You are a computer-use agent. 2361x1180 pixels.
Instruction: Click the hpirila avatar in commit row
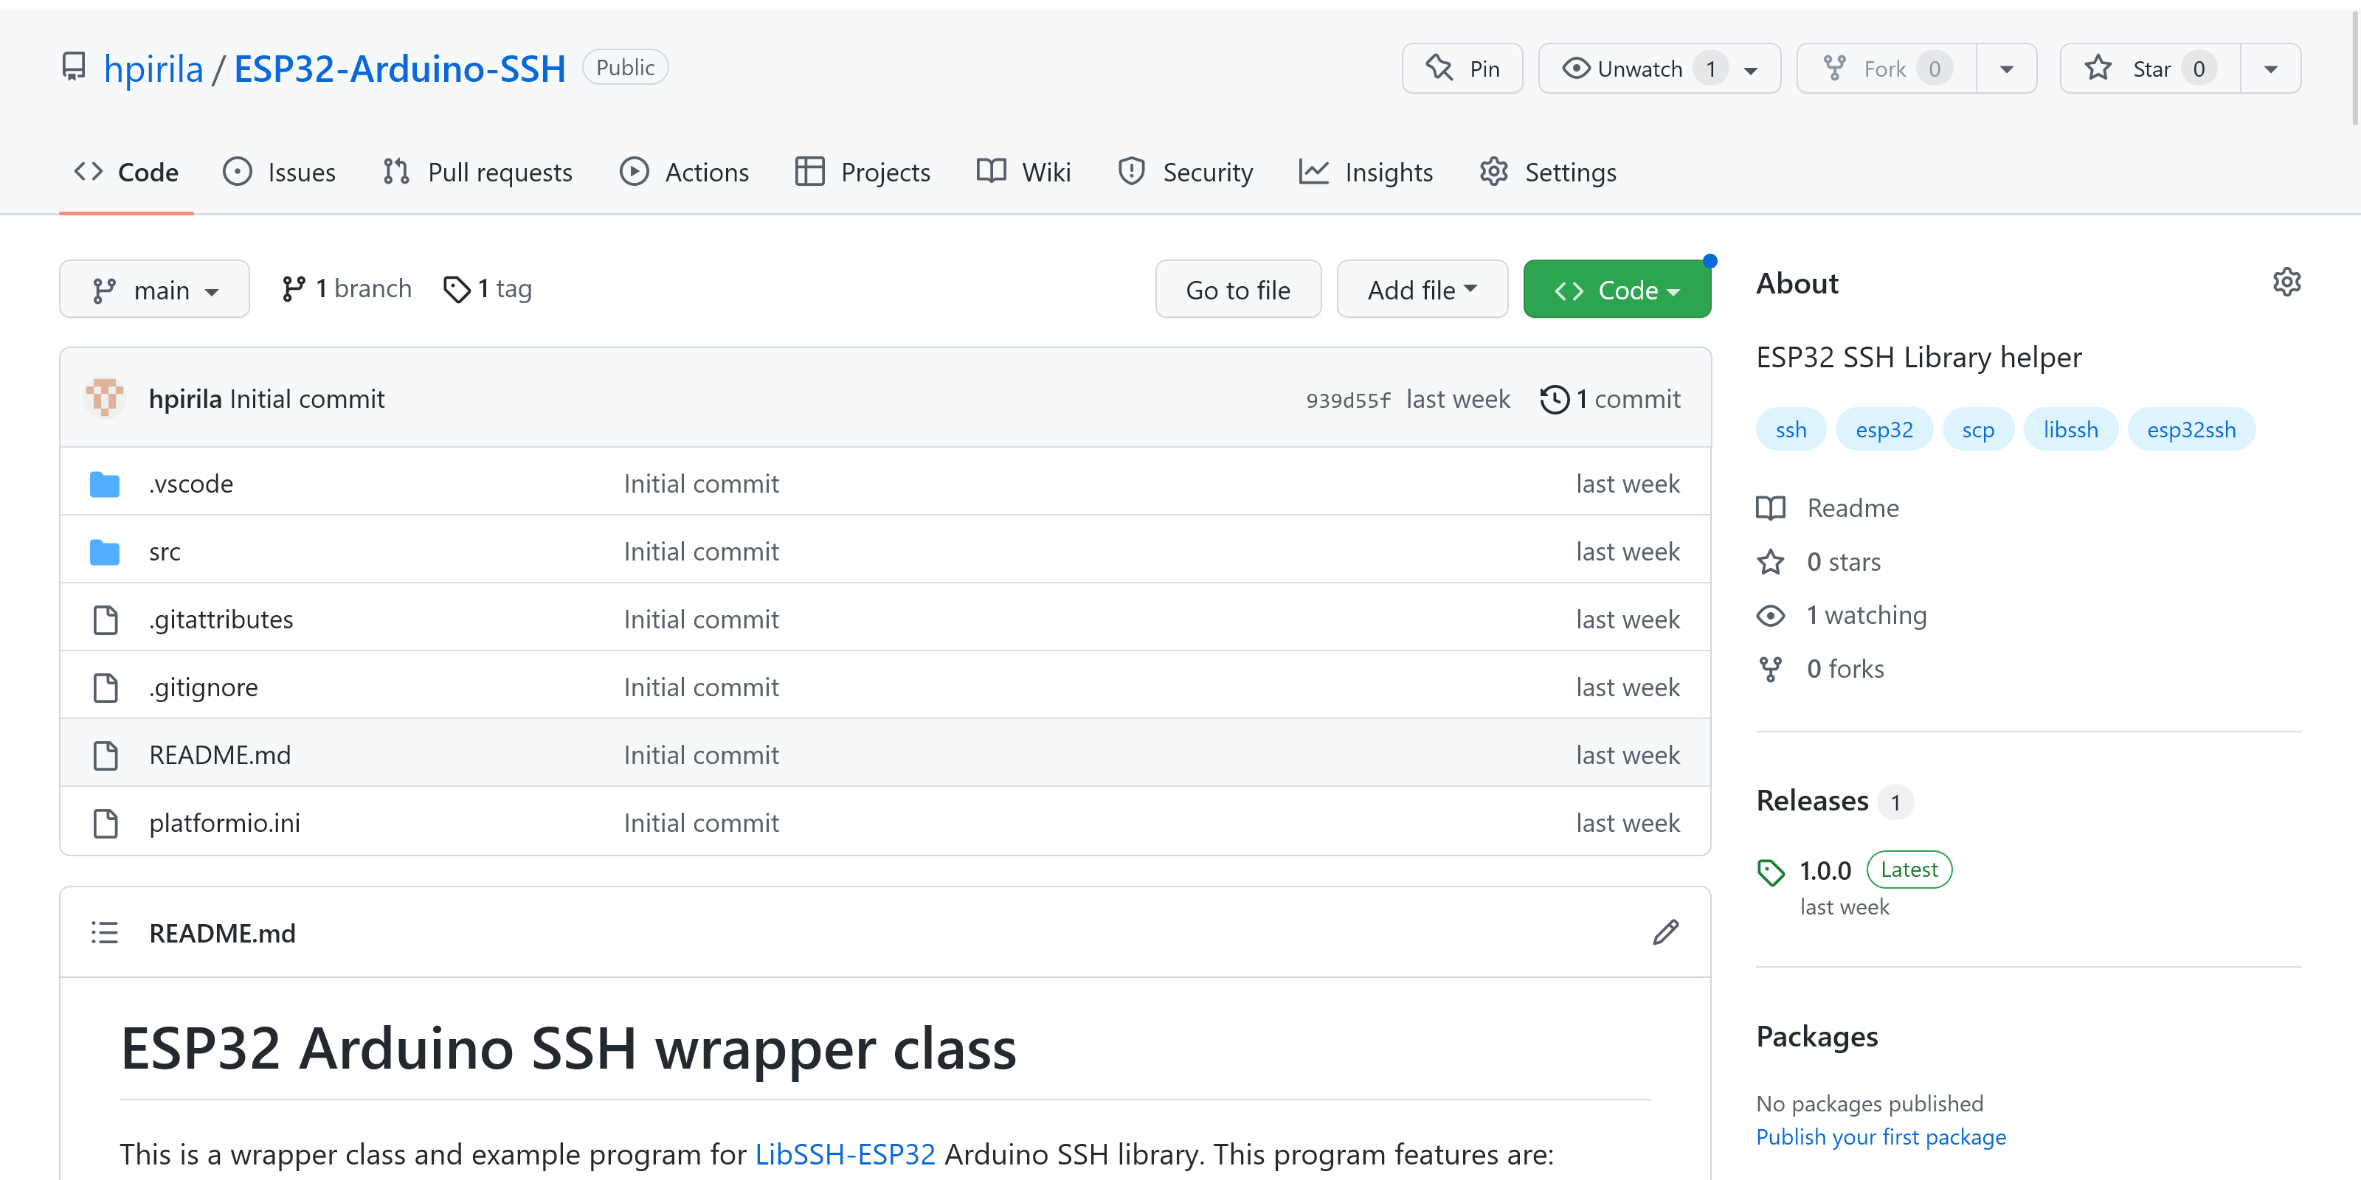(105, 398)
